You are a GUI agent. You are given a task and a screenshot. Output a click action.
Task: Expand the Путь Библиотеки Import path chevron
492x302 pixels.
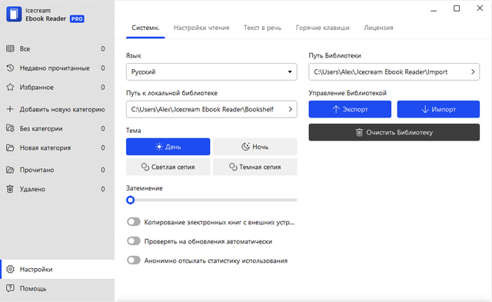(473, 71)
